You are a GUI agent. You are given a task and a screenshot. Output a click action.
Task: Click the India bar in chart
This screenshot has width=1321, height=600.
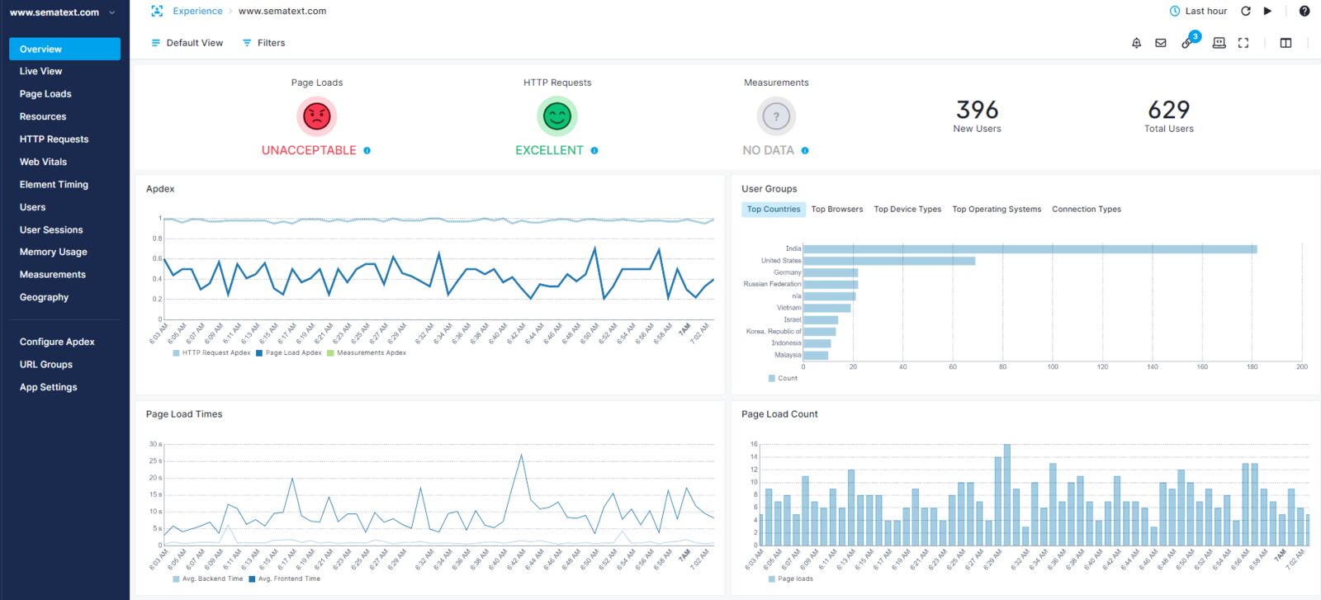(1030, 249)
